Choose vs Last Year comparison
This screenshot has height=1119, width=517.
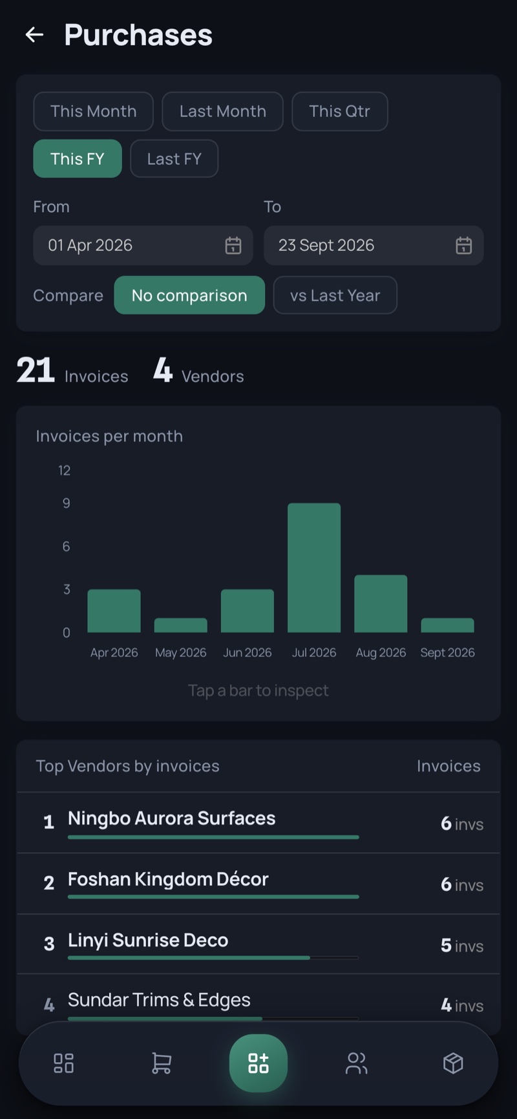click(x=335, y=295)
